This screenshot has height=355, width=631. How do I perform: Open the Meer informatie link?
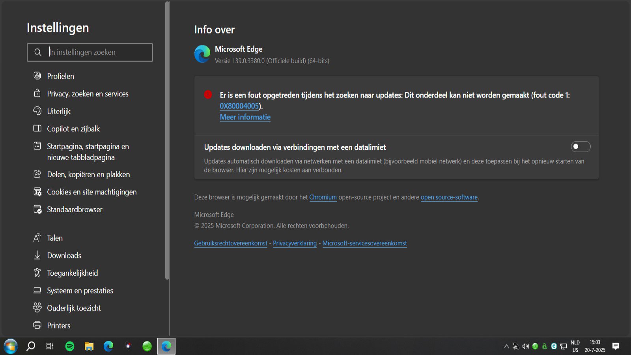(245, 117)
